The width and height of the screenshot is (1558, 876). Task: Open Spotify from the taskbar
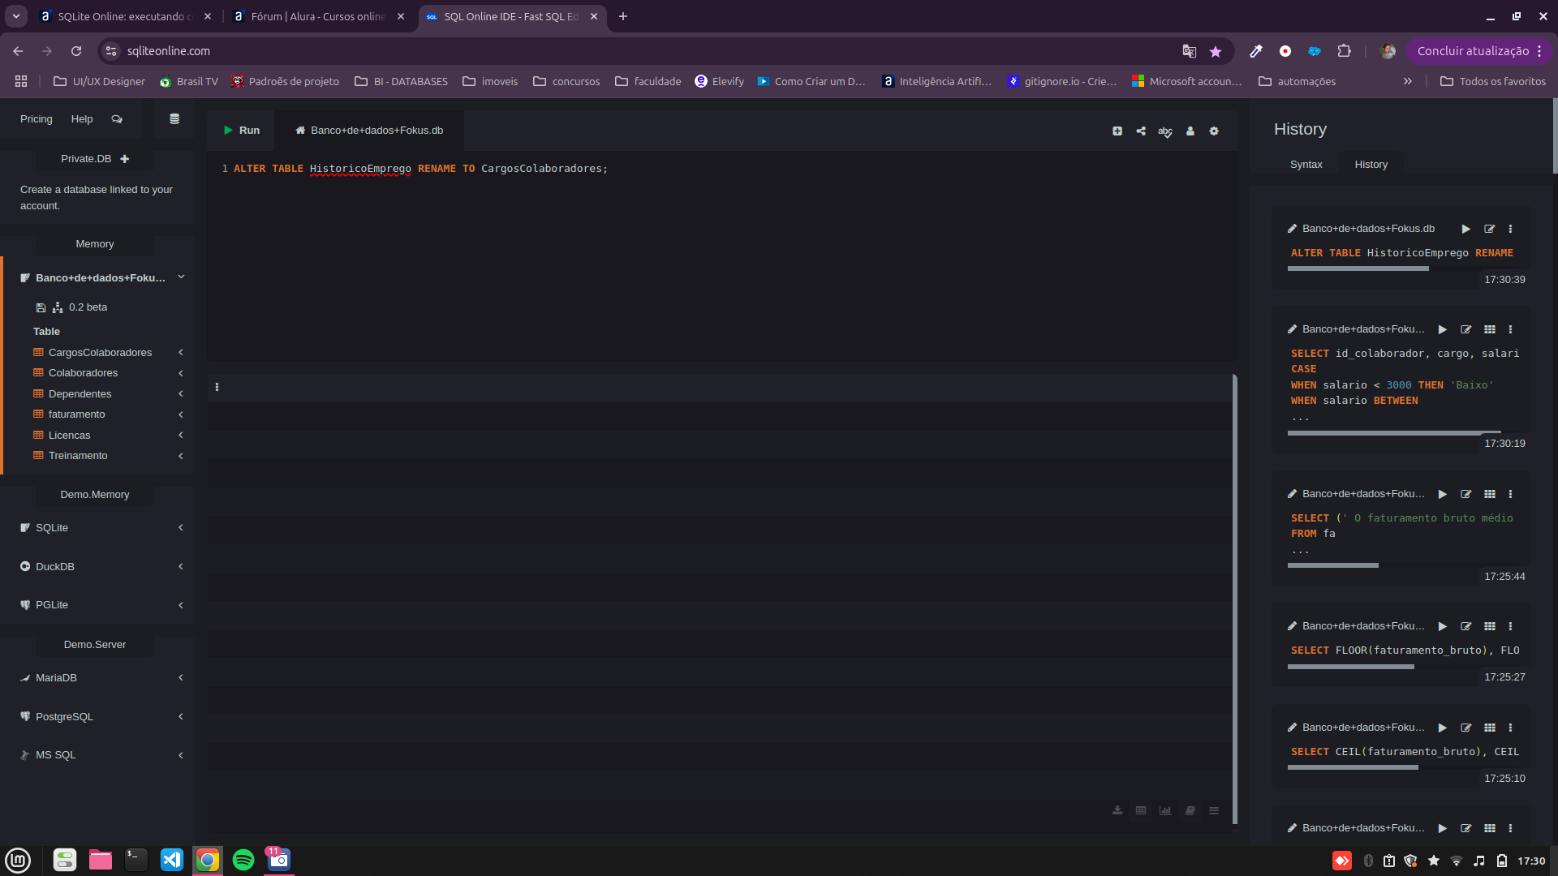pos(243,860)
